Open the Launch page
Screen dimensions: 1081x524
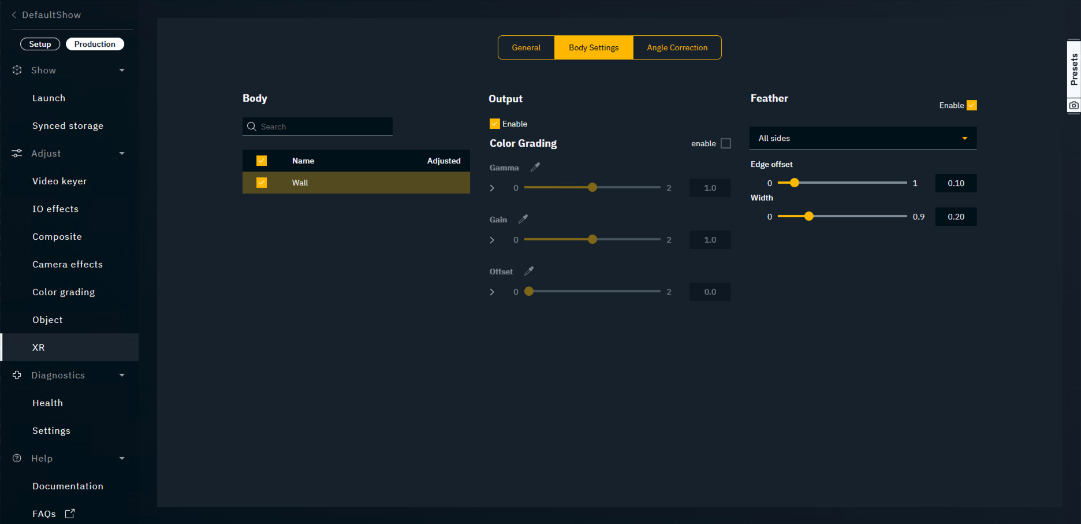pos(49,98)
